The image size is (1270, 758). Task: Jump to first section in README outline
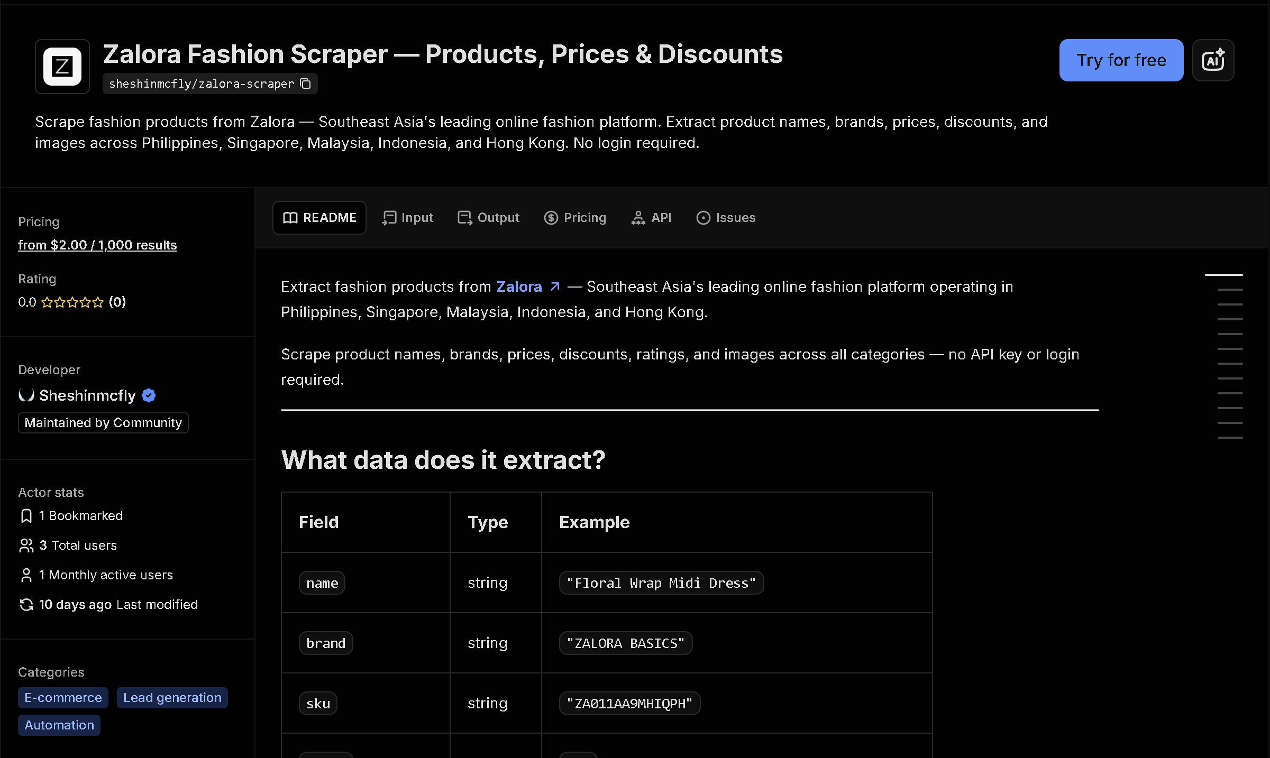point(1223,275)
